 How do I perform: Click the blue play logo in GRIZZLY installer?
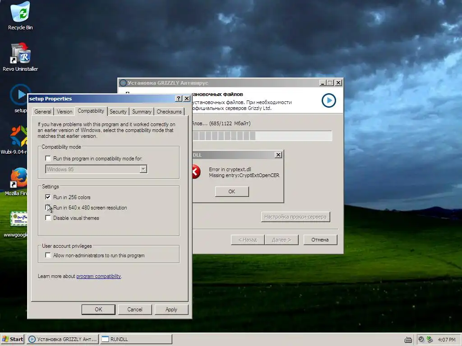[x=328, y=100]
